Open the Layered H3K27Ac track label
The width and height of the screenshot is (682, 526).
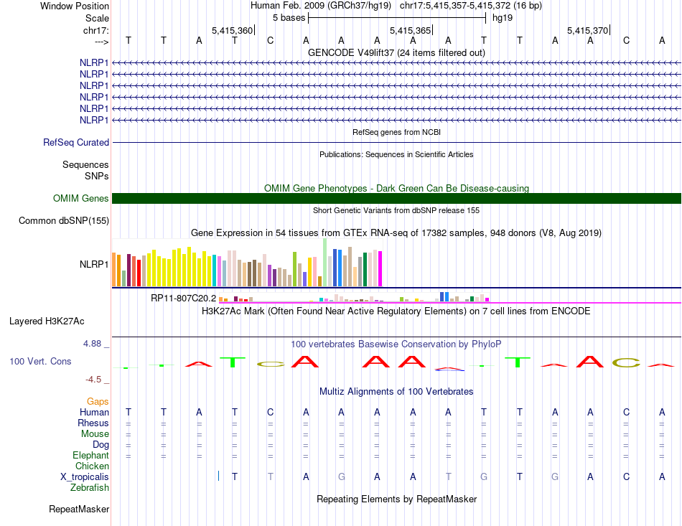point(47,321)
